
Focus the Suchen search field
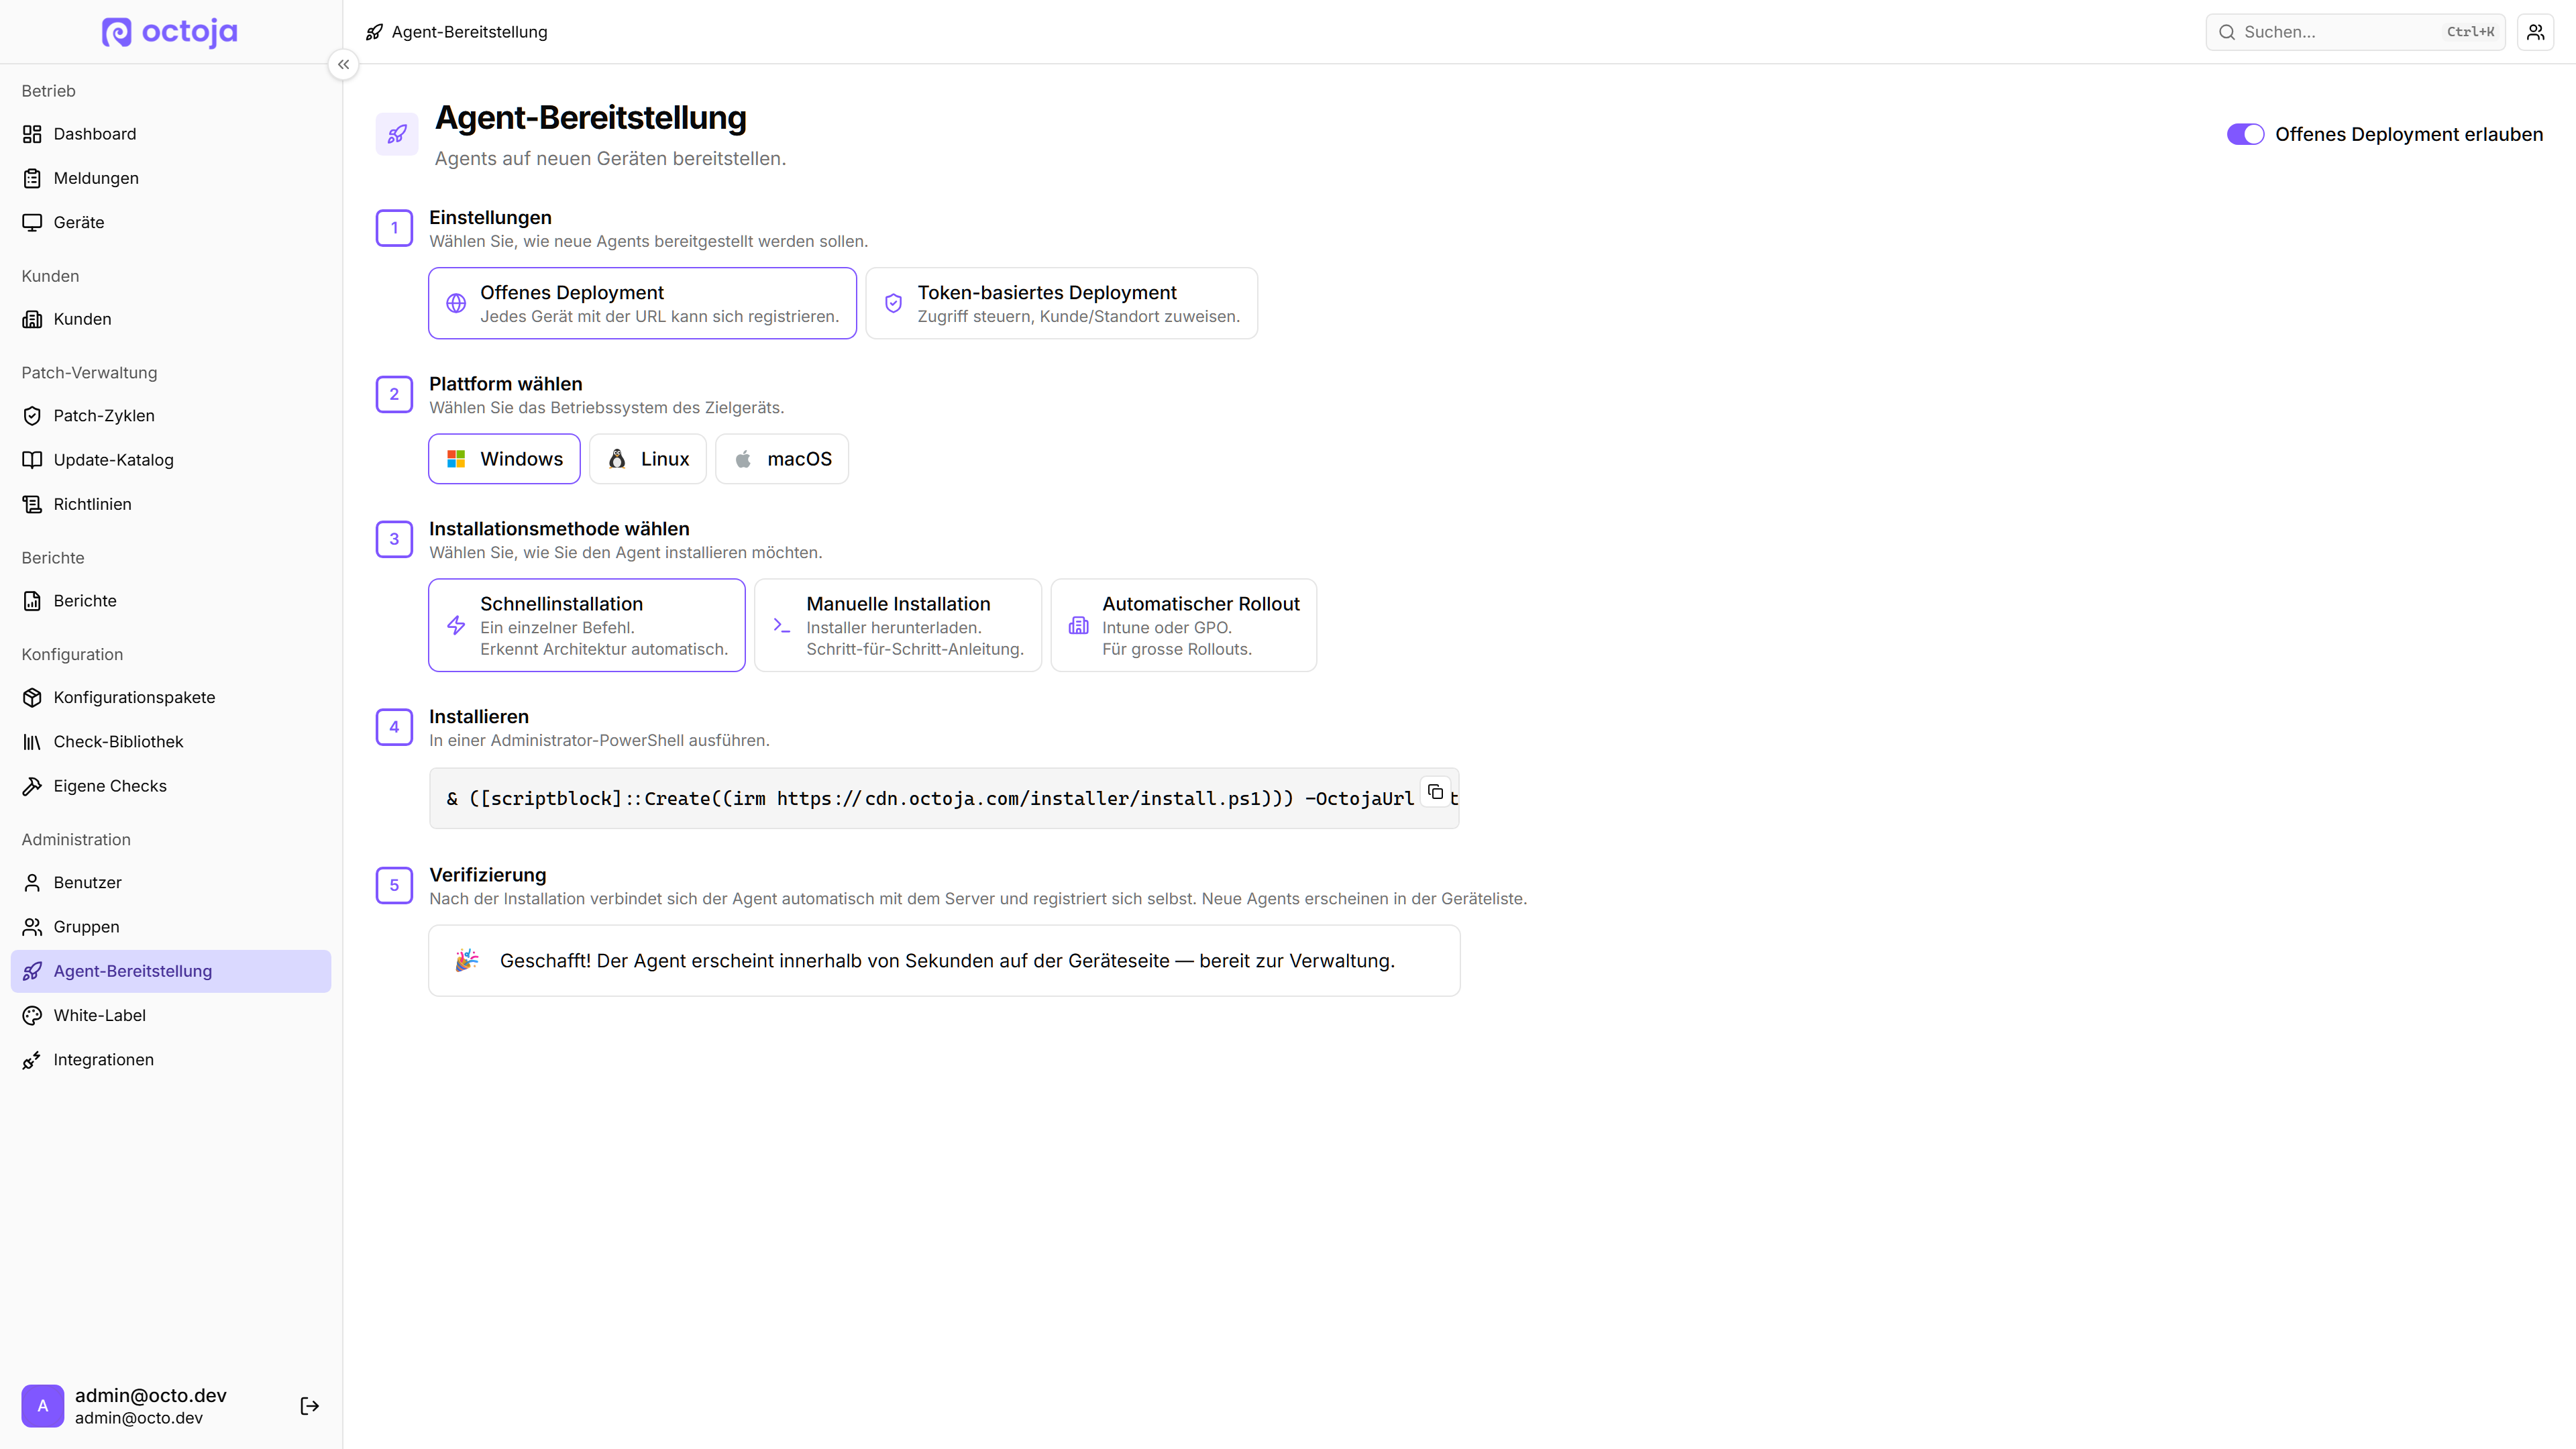point(2355,32)
